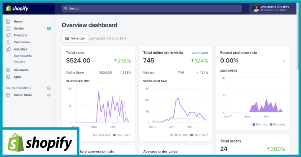Click the First-time legend swatch
The height and width of the screenshot is (157, 301).
[x=254, y=125]
